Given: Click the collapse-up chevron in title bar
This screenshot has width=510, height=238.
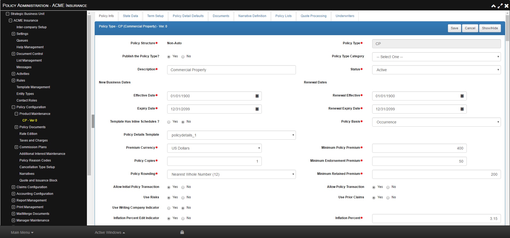Looking at the screenshot, I should click(493, 6).
